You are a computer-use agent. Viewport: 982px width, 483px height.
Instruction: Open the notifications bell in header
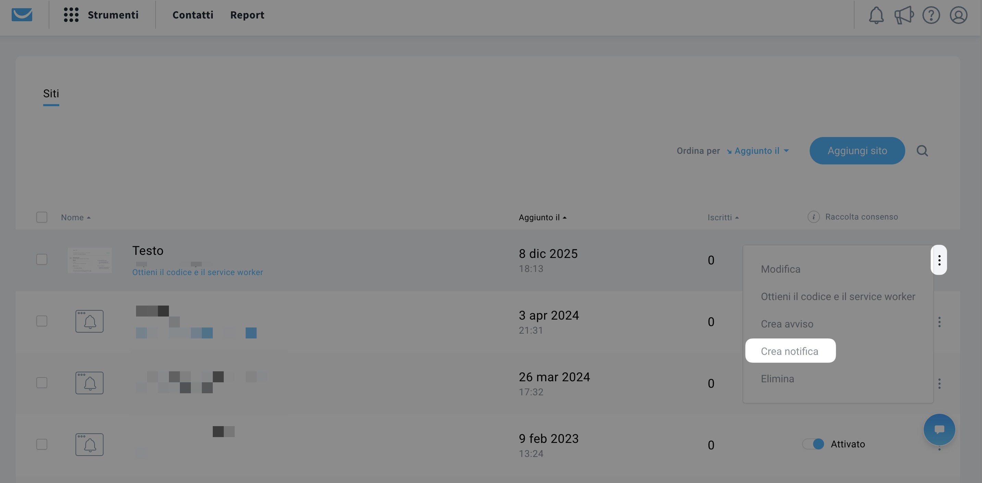[876, 15]
